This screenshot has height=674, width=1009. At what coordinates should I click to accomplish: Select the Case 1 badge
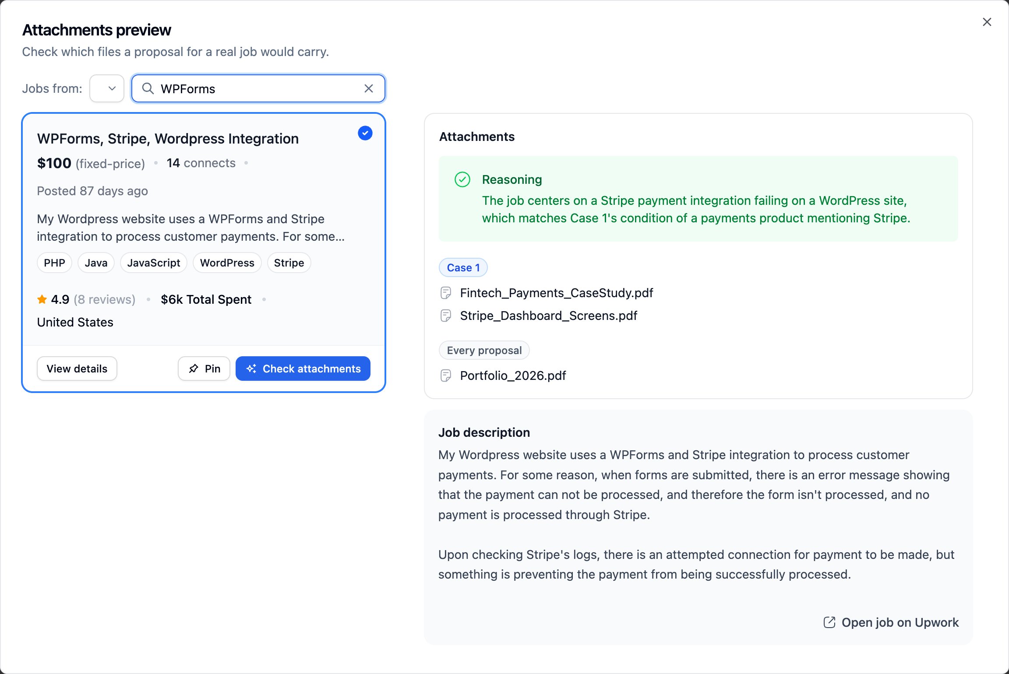[x=463, y=267]
